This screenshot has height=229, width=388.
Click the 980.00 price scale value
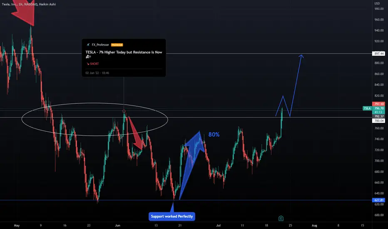379,9
